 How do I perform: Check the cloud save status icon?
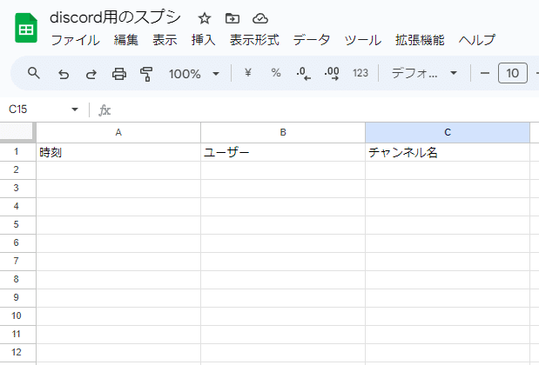click(260, 18)
